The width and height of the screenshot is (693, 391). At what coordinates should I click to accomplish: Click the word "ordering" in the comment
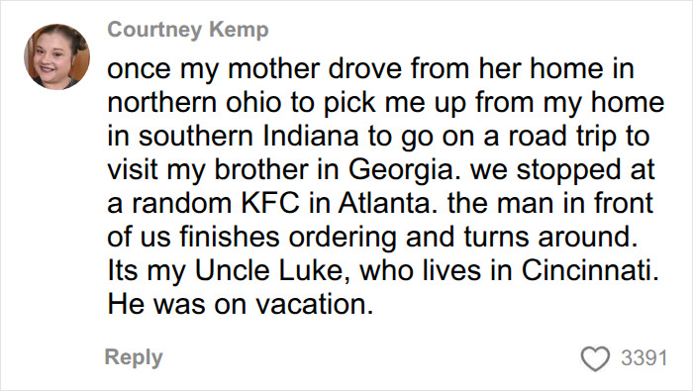point(343,237)
